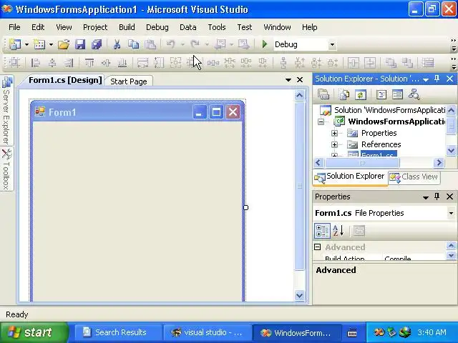This screenshot has width=458, height=343.
Task: Click Solution Explorer's Properties toolbar icon
Action: (323, 94)
